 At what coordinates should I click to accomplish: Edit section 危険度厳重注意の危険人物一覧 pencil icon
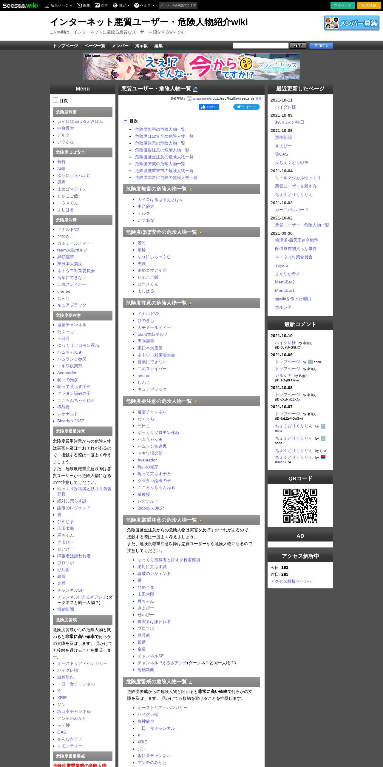coord(201,520)
